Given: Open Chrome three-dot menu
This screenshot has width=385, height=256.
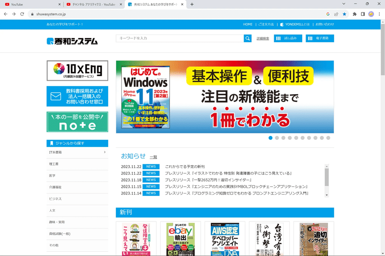Looking at the screenshot, I should point(379,14).
